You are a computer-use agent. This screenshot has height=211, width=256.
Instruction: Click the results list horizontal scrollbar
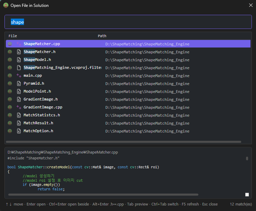click(x=124, y=142)
